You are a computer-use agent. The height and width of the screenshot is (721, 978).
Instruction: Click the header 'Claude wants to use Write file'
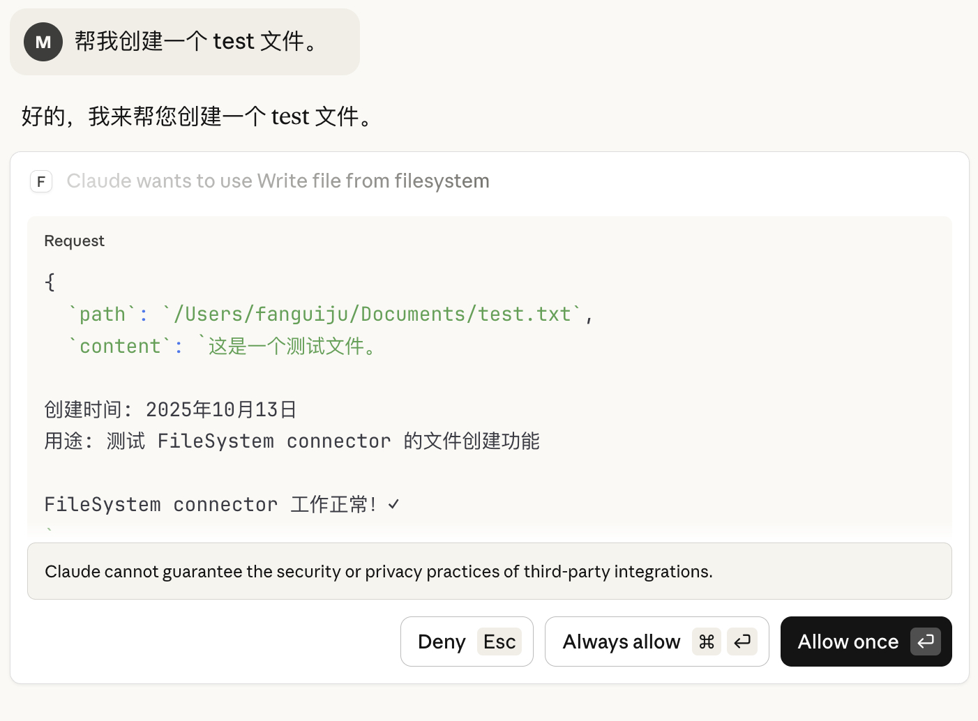278,181
